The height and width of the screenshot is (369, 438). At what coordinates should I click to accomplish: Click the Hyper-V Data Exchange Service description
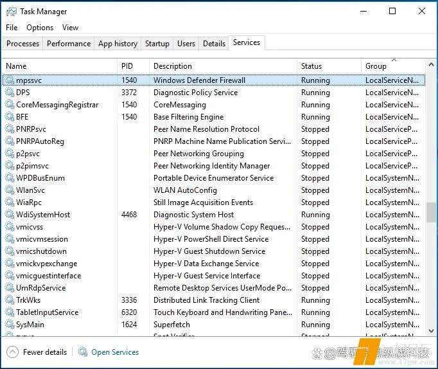pos(206,264)
